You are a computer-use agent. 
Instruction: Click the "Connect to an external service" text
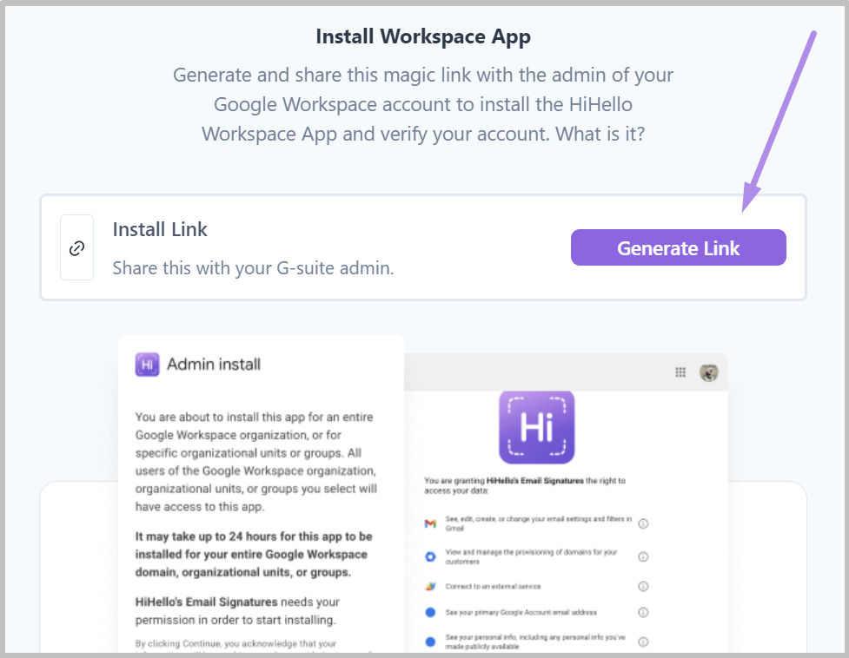(x=494, y=587)
